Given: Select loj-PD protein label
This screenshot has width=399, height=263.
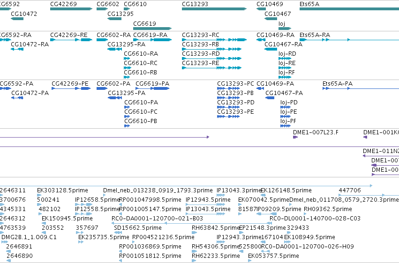Looking at the screenshot, I should coord(289,102).
